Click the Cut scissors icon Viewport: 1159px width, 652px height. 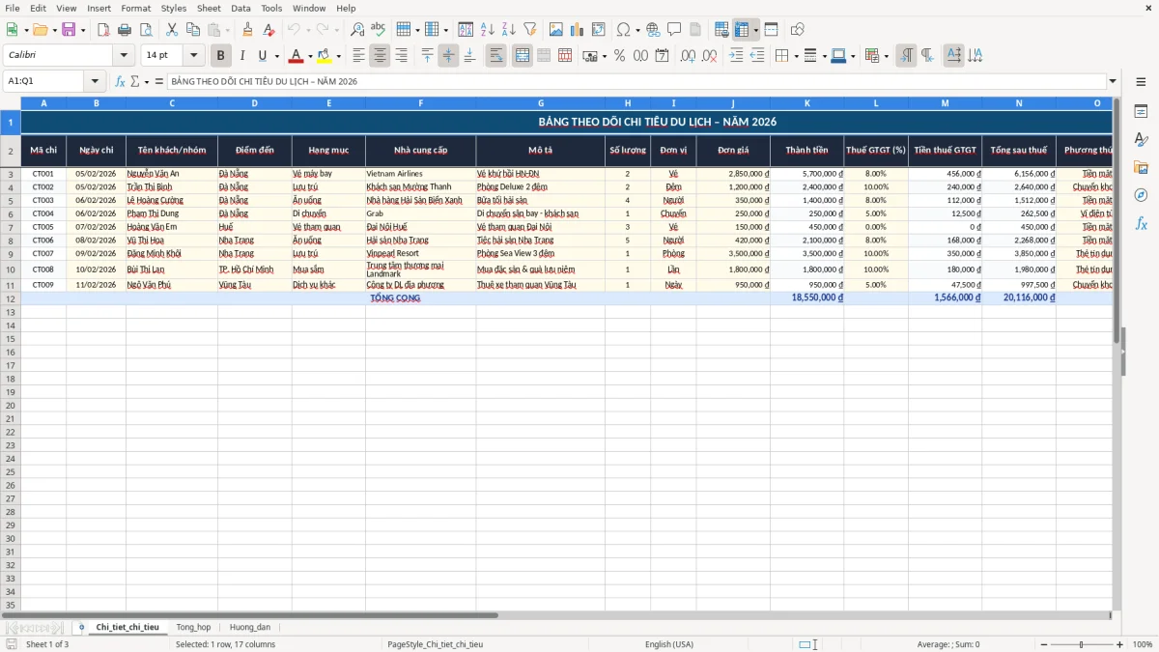click(x=172, y=30)
